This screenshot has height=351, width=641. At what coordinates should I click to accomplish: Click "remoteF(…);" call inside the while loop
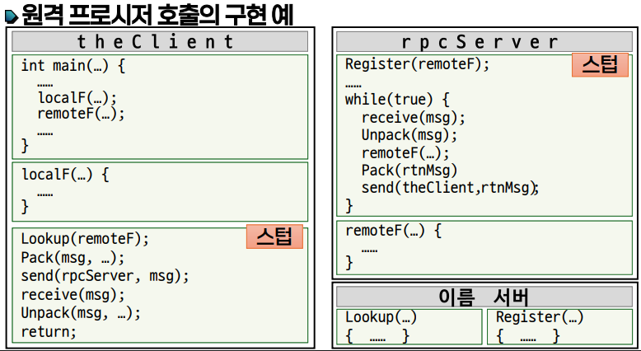coord(405,153)
